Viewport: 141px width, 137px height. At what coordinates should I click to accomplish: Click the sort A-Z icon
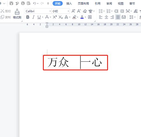coord(136,11)
